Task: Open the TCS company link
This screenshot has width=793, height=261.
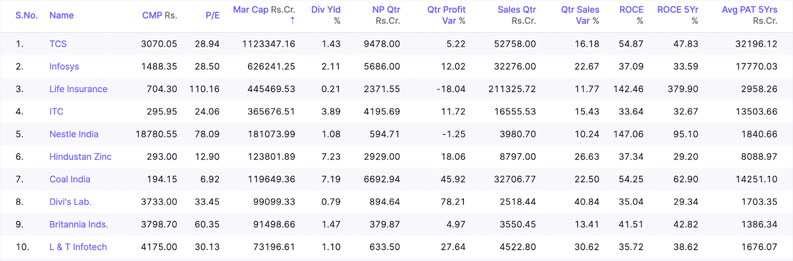Action: pos(58,44)
